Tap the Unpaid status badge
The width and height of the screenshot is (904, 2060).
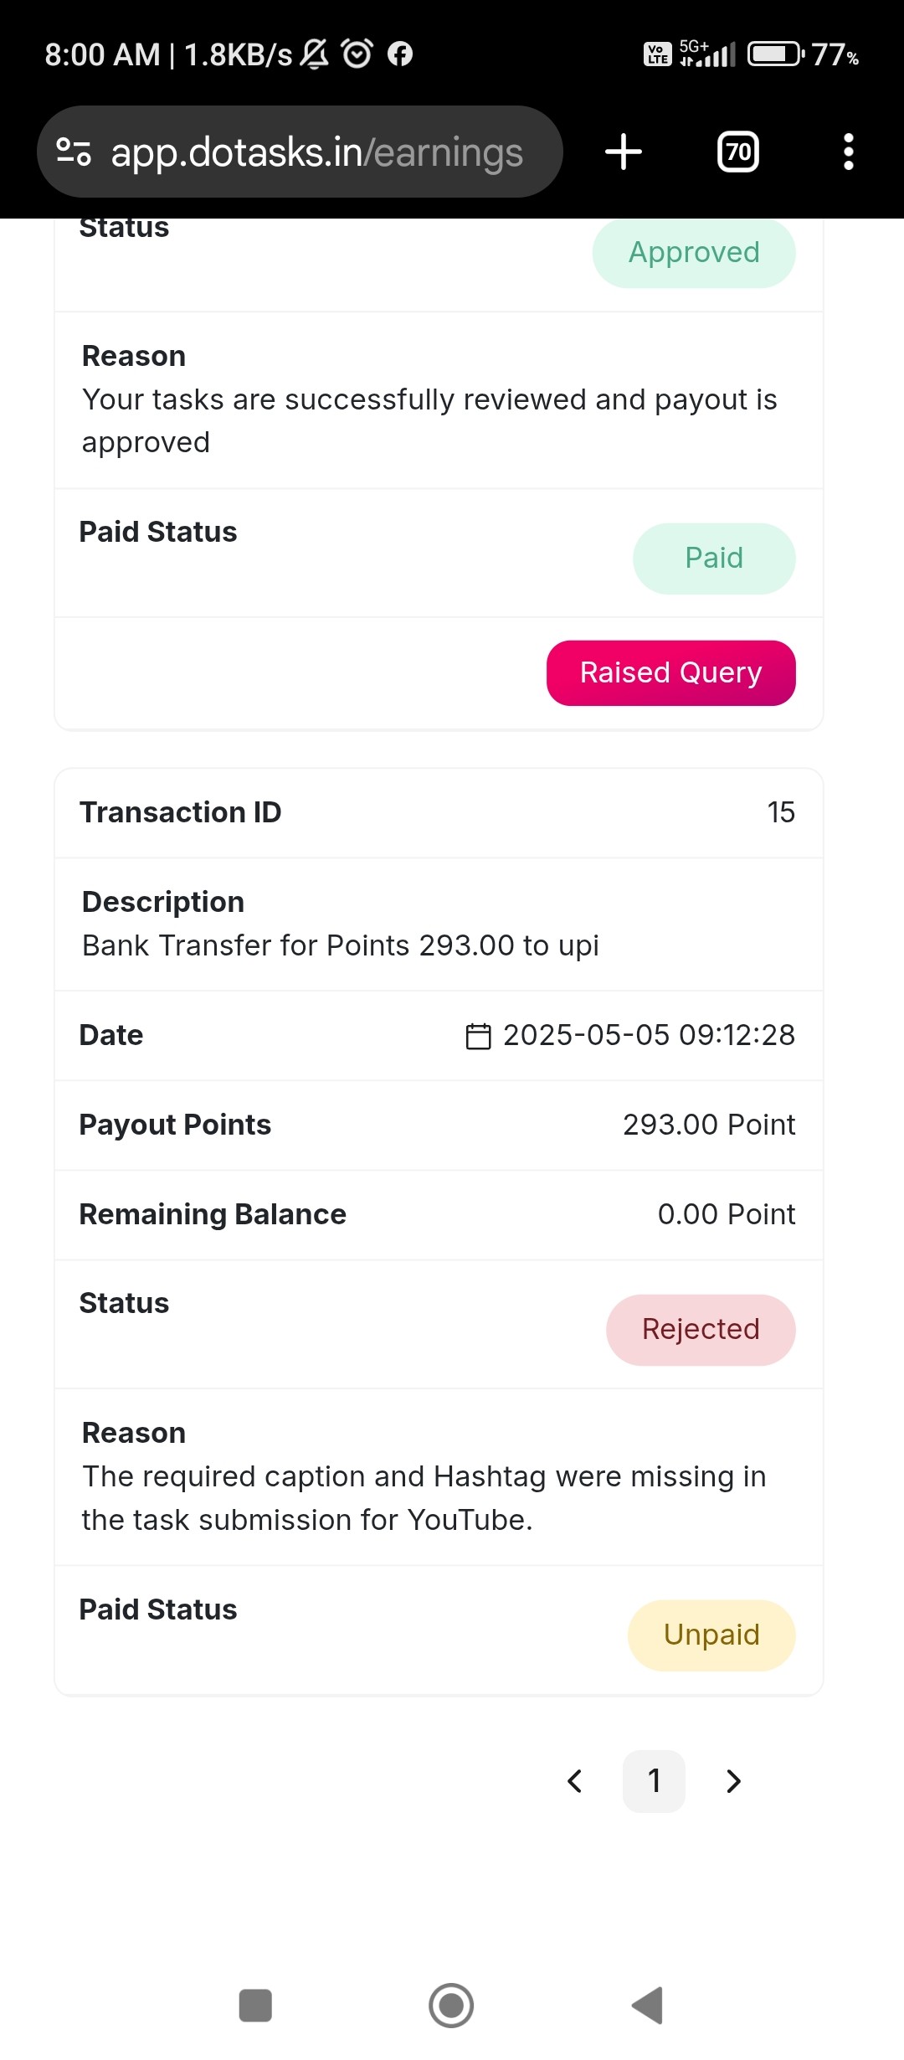click(711, 1635)
